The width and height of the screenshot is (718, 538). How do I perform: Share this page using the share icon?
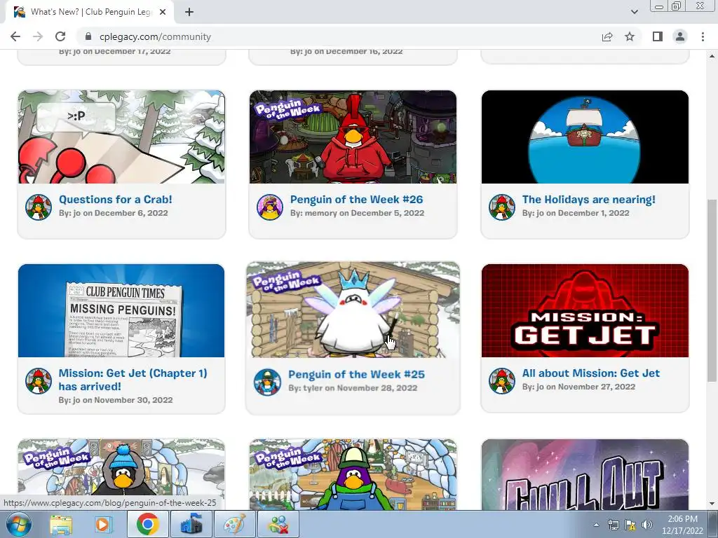(607, 36)
